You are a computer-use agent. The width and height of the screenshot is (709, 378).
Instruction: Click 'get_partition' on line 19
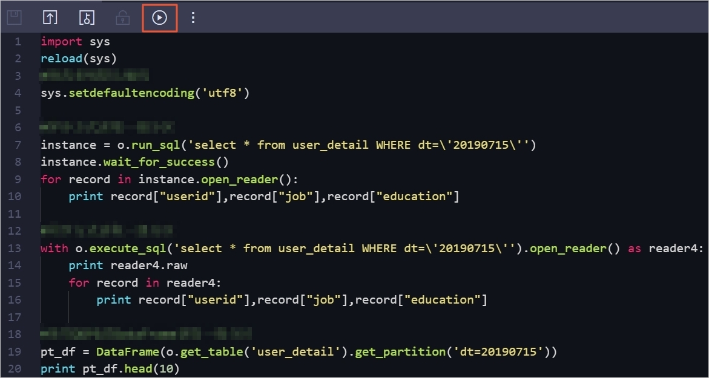400,352
